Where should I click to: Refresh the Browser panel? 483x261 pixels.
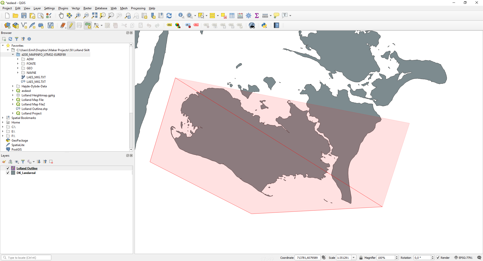coord(10,39)
